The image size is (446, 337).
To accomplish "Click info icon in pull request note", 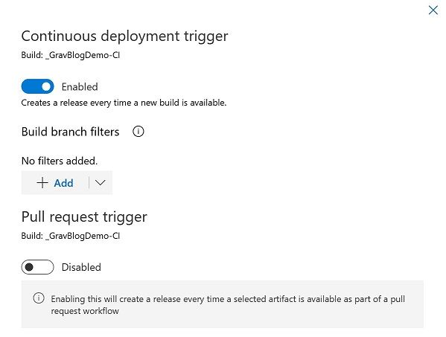I will click(39, 298).
